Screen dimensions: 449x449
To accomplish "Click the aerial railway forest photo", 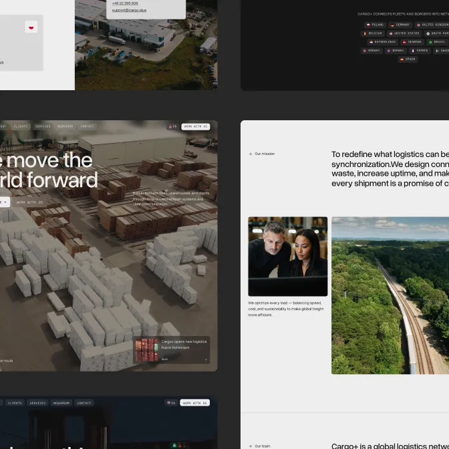I will [x=390, y=295].
